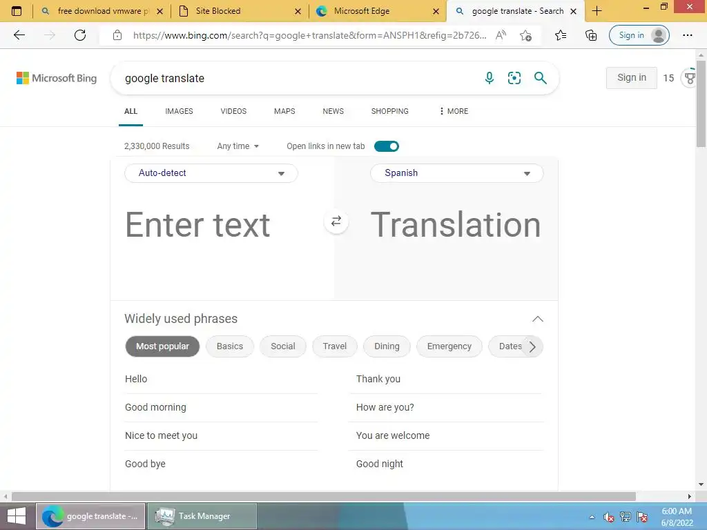Select the Dining phrase category
Image resolution: width=707 pixels, height=530 pixels.
coord(387,346)
